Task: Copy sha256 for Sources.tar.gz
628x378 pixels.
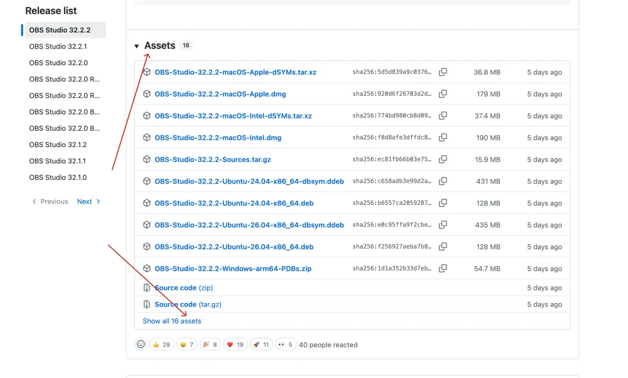Action: [443, 159]
